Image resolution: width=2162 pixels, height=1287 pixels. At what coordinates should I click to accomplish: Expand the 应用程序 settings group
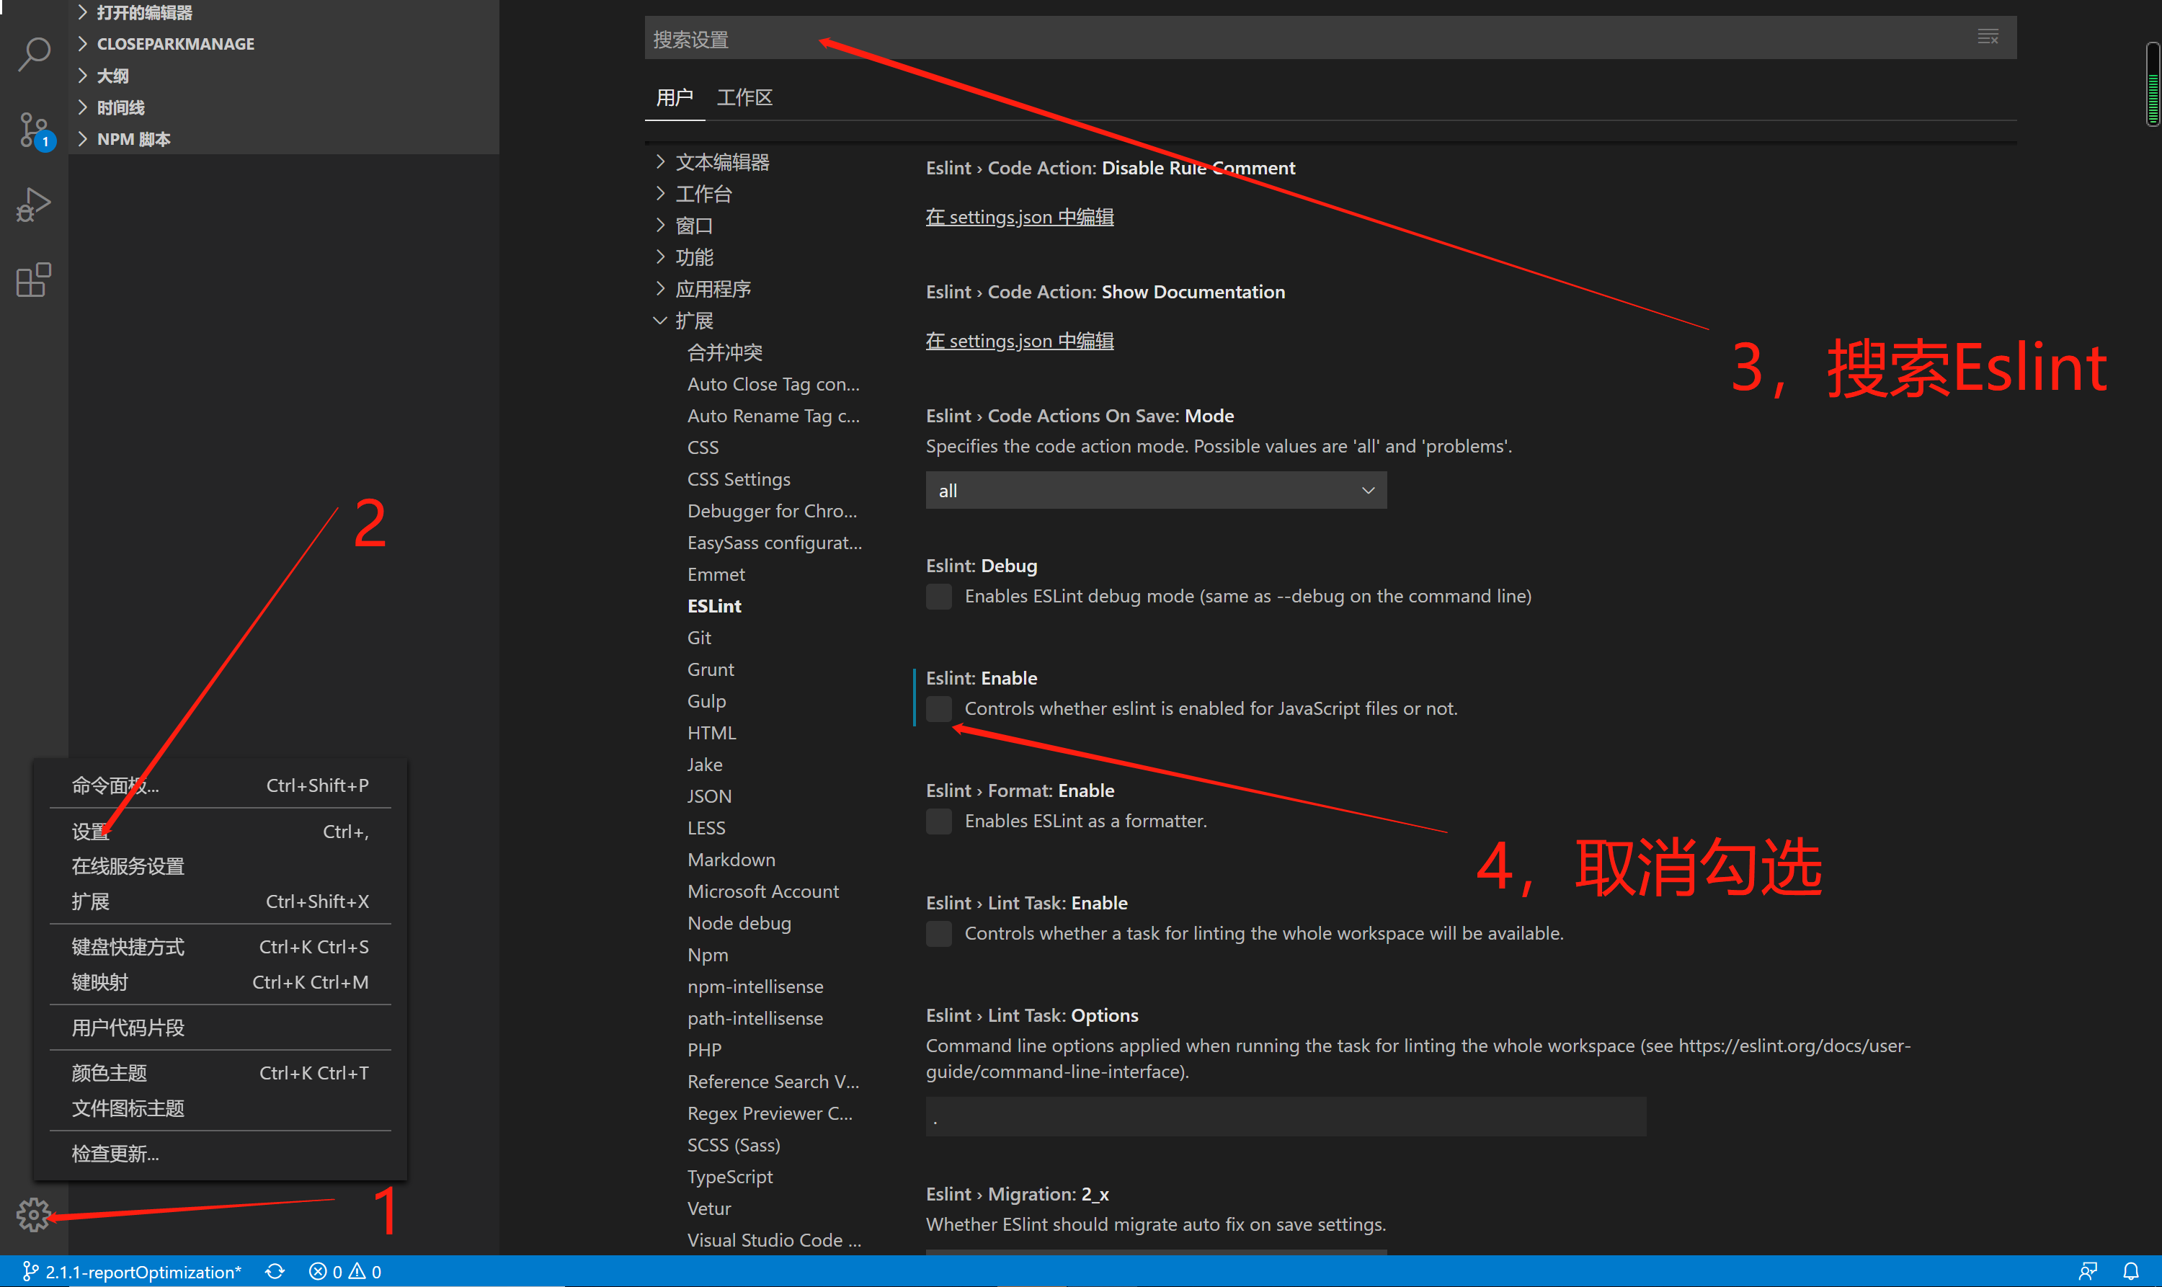click(x=703, y=289)
